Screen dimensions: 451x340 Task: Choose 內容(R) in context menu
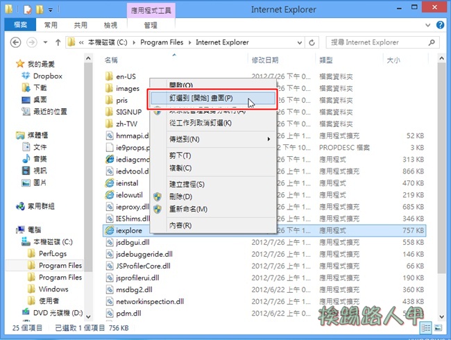tap(213, 226)
